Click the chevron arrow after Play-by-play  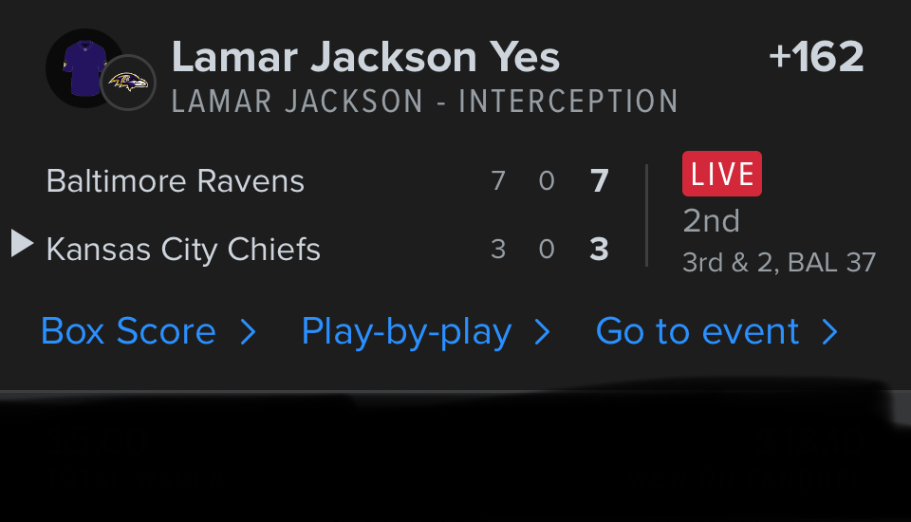point(543,332)
